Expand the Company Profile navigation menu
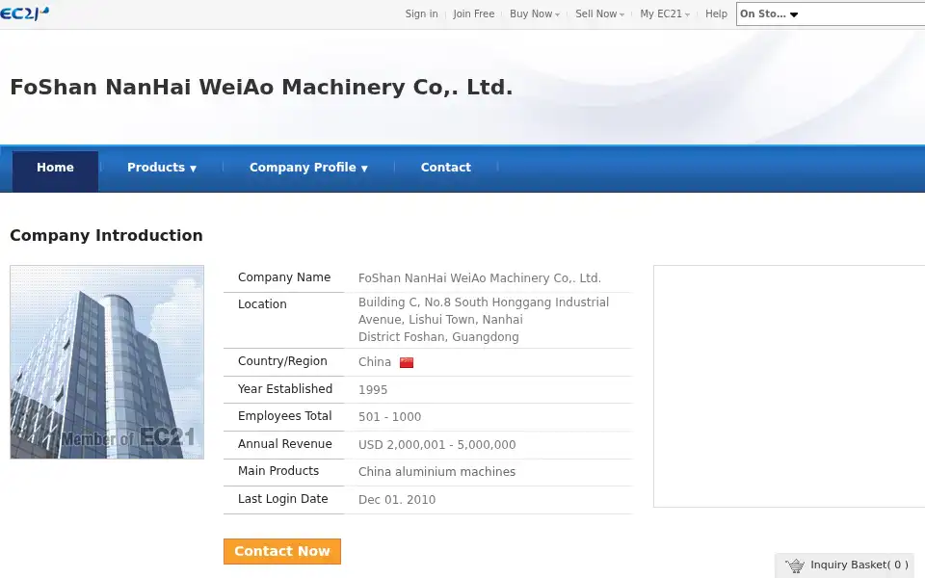The height and width of the screenshot is (578, 925). click(308, 168)
